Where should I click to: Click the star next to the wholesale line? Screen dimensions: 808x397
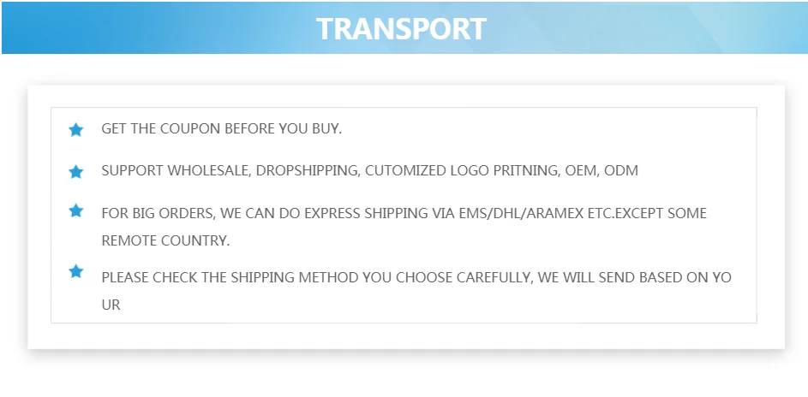click(x=76, y=172)
